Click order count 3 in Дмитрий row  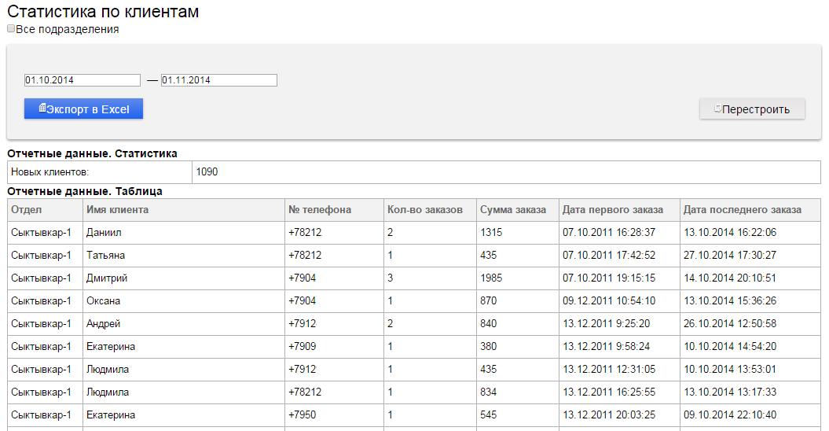(x=391, y=278)
